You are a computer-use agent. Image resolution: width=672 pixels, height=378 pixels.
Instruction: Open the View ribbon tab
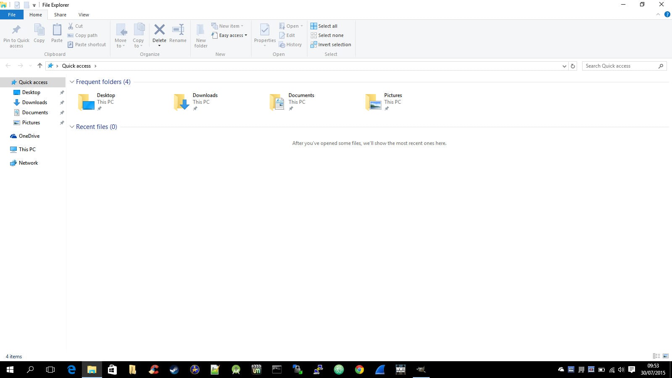(84, 15)
